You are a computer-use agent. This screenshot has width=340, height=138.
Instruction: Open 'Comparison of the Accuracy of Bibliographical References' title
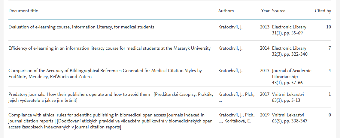[105, 74]
